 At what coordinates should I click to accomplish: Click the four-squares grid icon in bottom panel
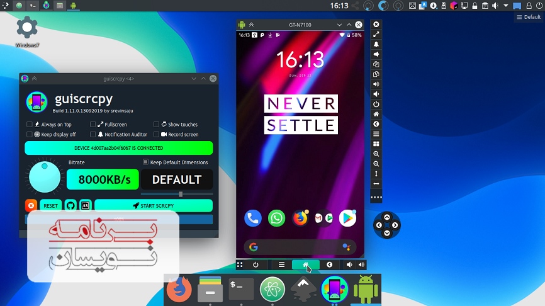[x=240, y=264]
